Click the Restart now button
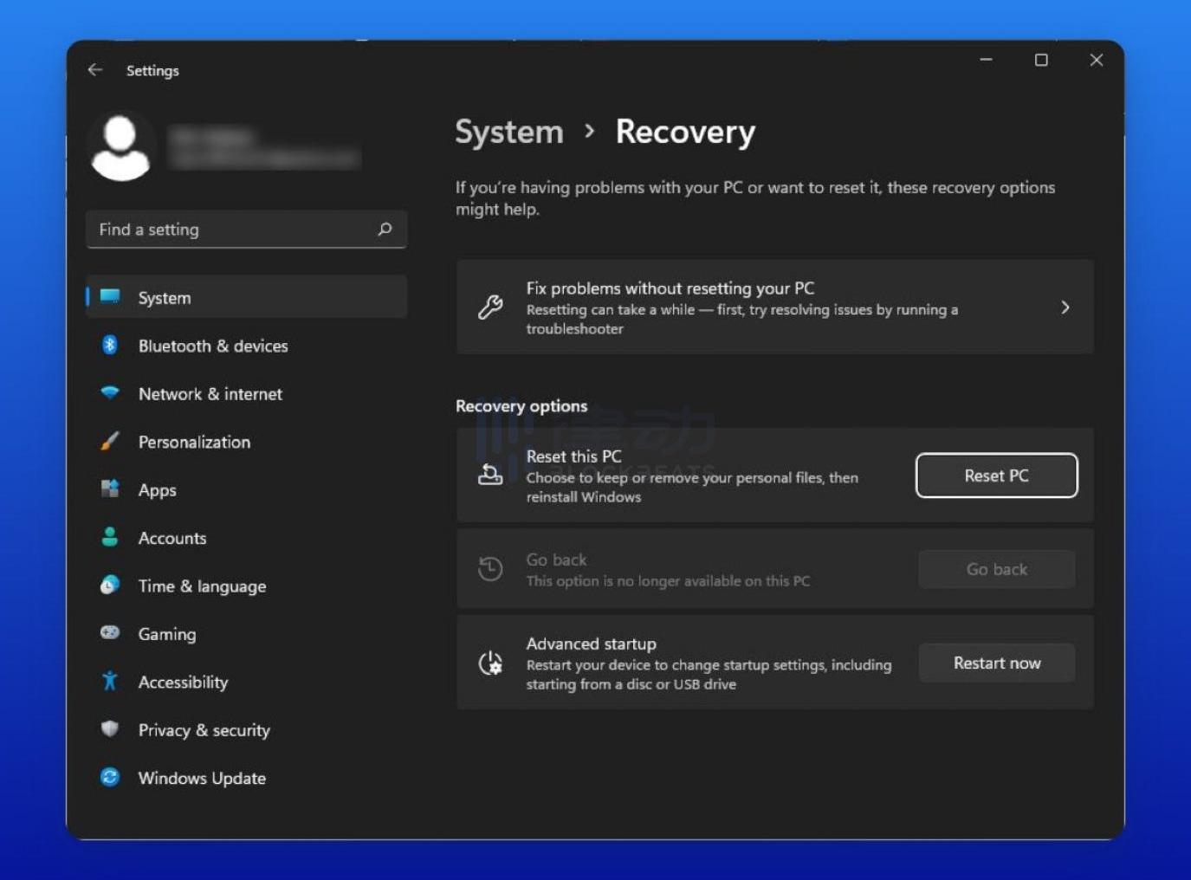 pyautogui.click(x=996, y=663)
